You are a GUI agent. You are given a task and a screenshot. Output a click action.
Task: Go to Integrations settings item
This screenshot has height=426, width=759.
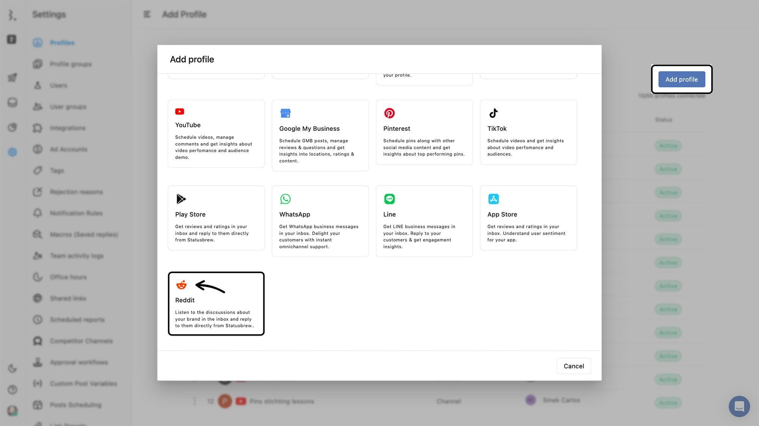pyautogui.click(x=68, y=128)
